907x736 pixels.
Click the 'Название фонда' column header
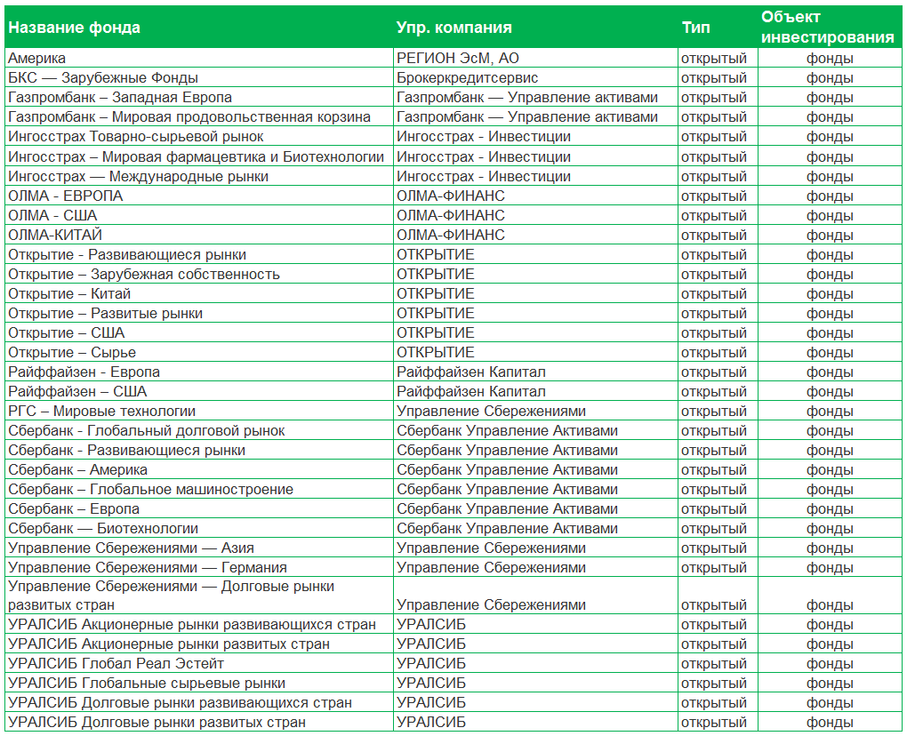[x=74, y=28]
